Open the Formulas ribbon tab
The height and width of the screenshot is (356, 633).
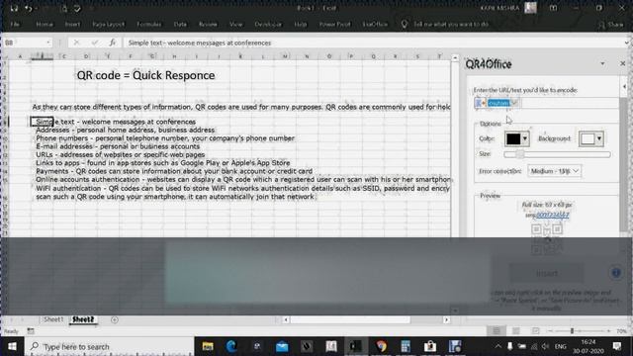coord(149,24)
